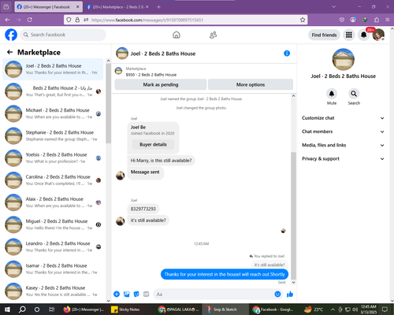Open more actions plus icon in composer
Screen dimensions: 394x315
(117, 294)
